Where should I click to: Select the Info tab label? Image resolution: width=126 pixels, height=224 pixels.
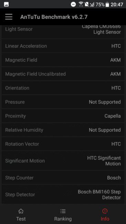pos(105,219)
